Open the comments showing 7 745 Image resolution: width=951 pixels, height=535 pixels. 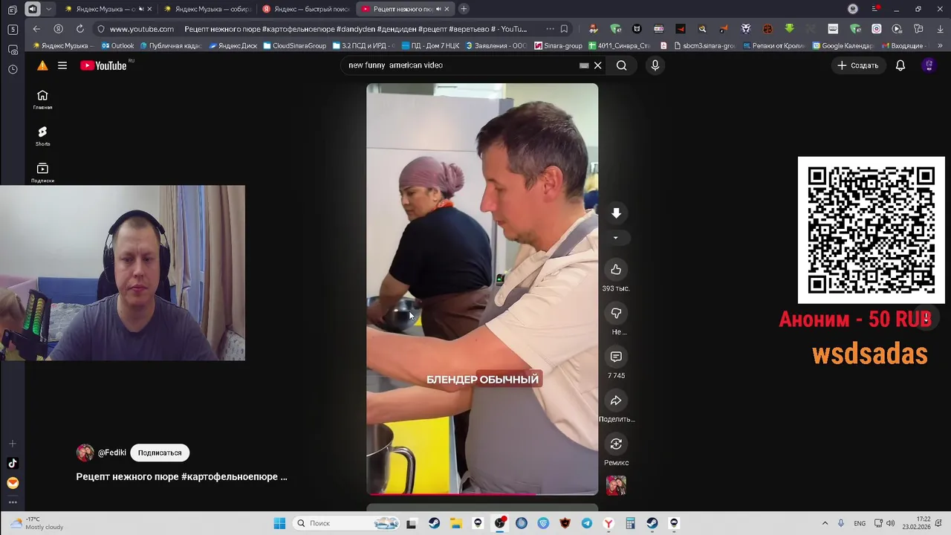click(616, 357)
